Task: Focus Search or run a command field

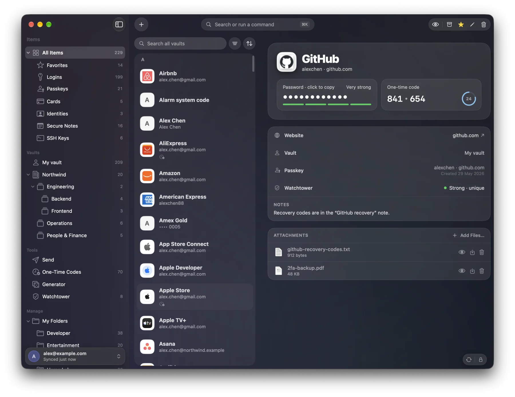Action: pos(257,24)
